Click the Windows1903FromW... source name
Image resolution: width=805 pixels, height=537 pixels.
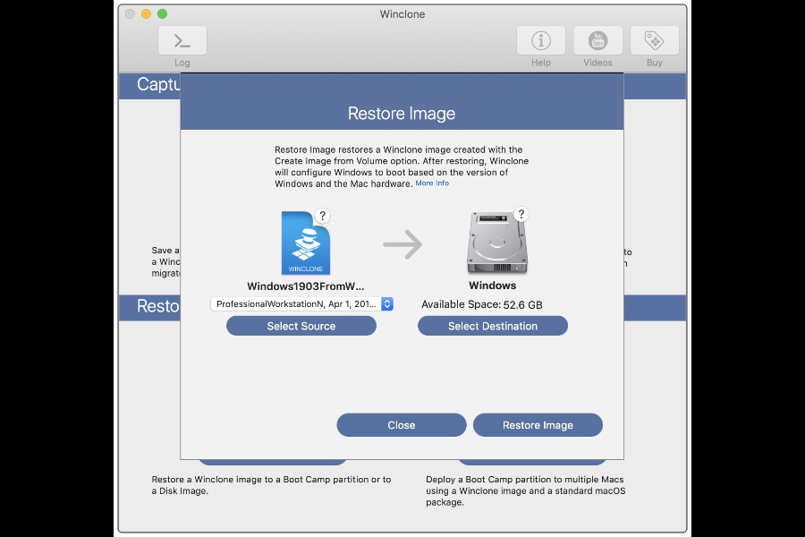click(x=306, y=286)
